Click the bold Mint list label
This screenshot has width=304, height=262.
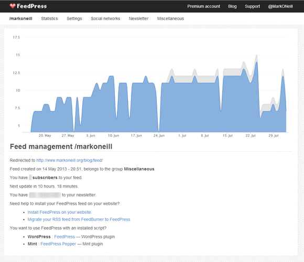coord(32,244)
